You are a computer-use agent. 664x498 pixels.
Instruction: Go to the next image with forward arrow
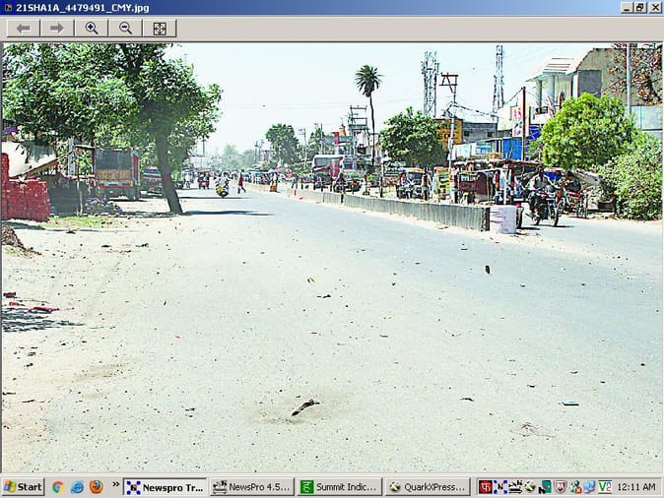pos(57,29)
